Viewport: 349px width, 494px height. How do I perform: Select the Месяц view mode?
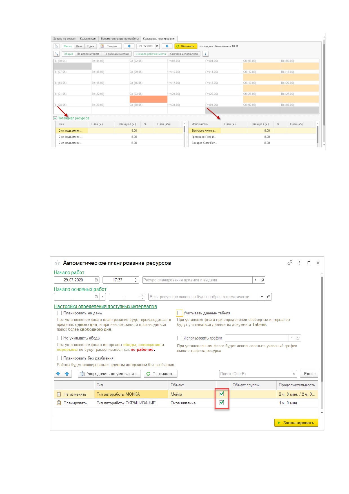tap(68, 46)
